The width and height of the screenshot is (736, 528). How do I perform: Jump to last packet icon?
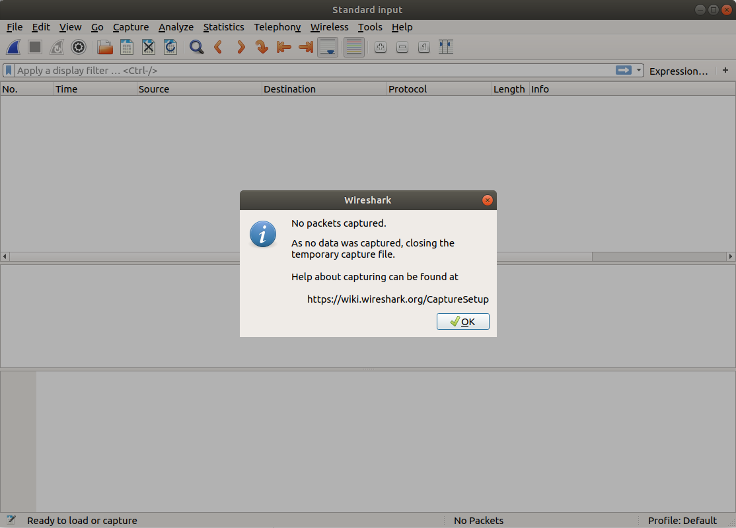pos(306,47)
